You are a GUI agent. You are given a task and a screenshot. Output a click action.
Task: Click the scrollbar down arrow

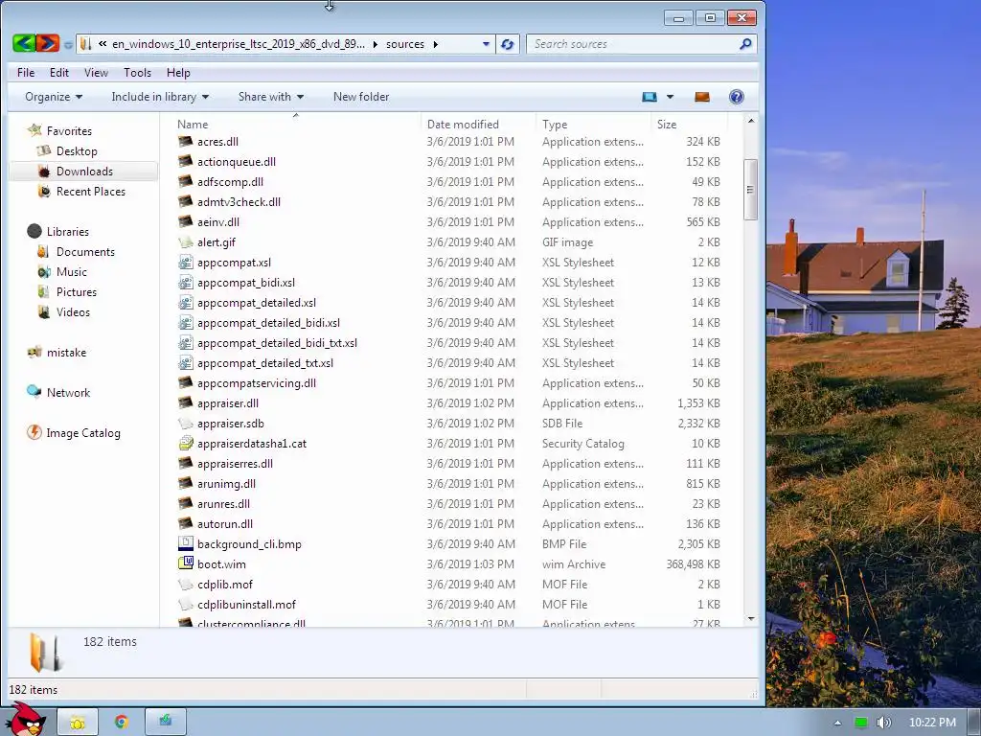(x=751, y=618)
